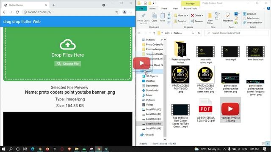Click the Choose File button
The height and width of the screenshot is (152, 271).
tap(68, 64)
